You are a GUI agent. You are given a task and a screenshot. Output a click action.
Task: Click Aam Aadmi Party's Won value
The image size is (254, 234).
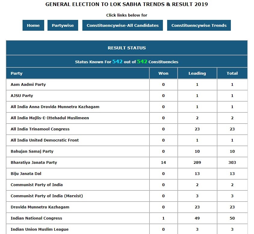(x=164, y=85)
